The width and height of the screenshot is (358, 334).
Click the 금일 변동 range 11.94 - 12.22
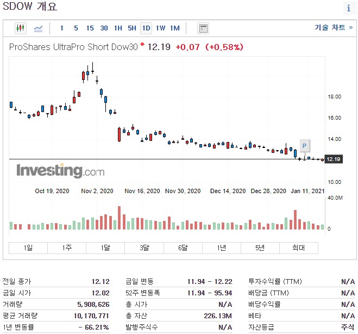point(210,281)
